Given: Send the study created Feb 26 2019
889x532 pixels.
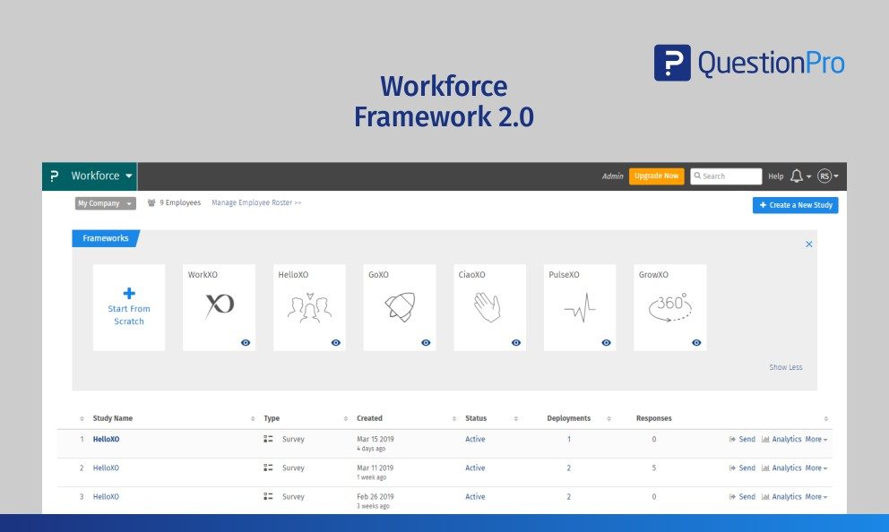Looking at the screenshot, I should [x=742, y=497].
